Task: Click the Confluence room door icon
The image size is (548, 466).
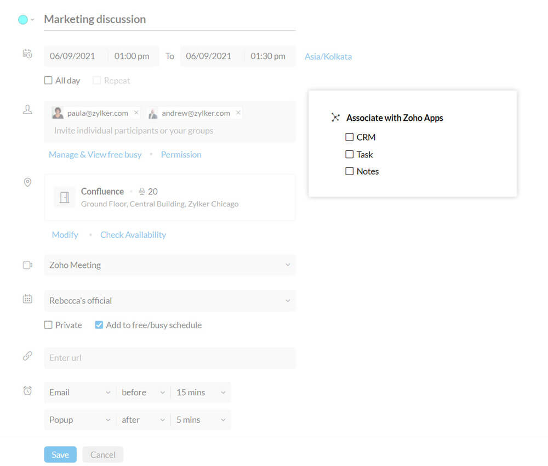Action: (x=64, y=197)
